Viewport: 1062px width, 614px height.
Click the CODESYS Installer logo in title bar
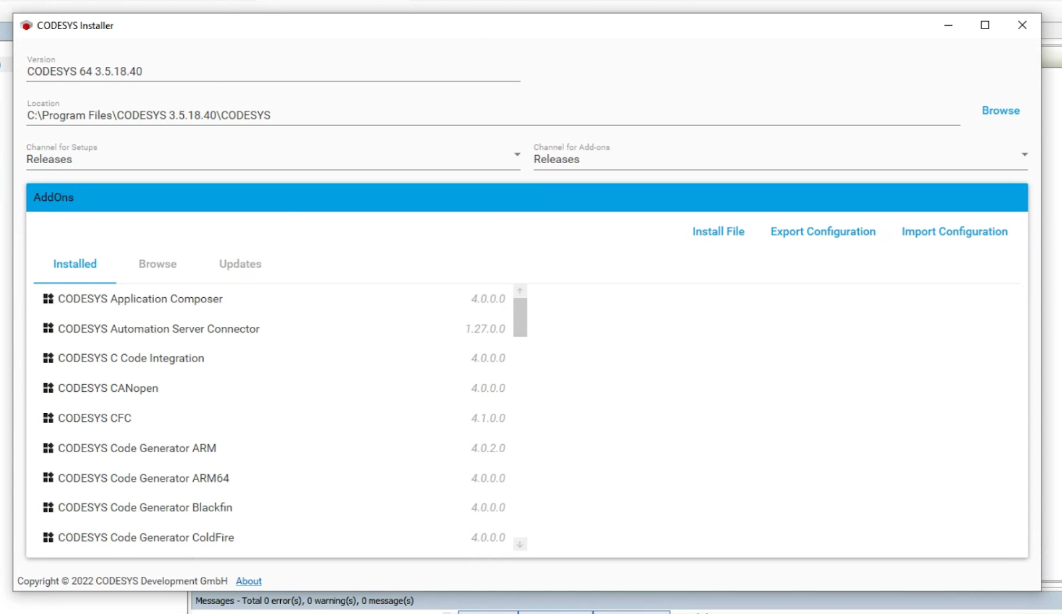pyautogui.click(x=27, y=25)
